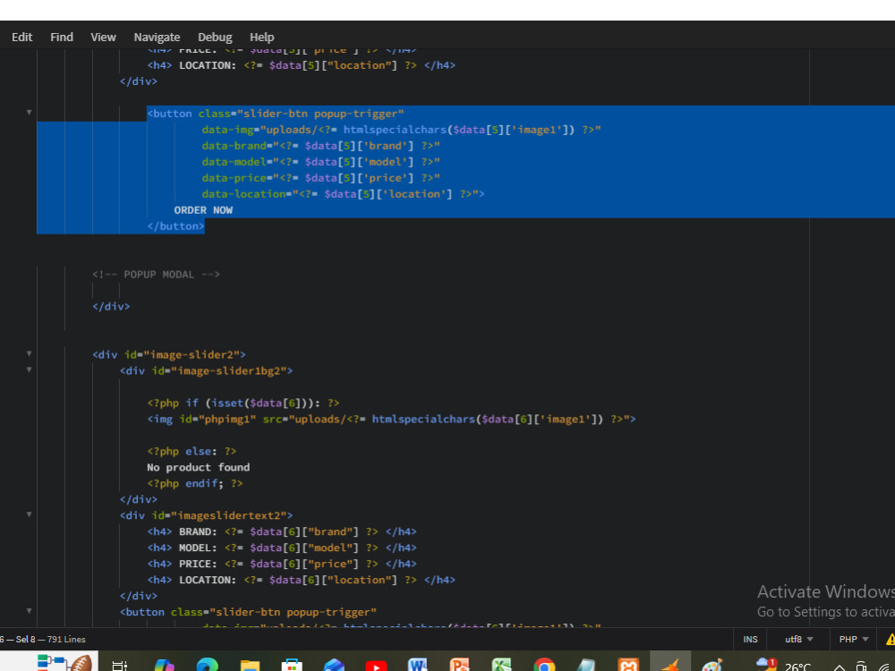Click the blue app icon left of YouTube
This screenshot has height=671, width=895.
[x=334, y=666]
